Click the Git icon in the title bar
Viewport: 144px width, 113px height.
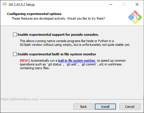(x=5, y=4)
